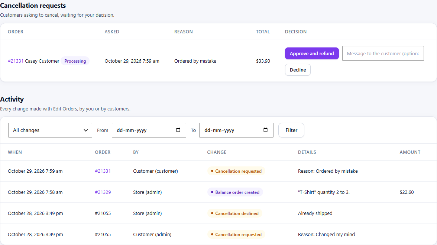Click the Cancellation requests heading
Image resolution: width=437 pixels, height=245 pixels.
pyautogui.click(x=33, y=6)
